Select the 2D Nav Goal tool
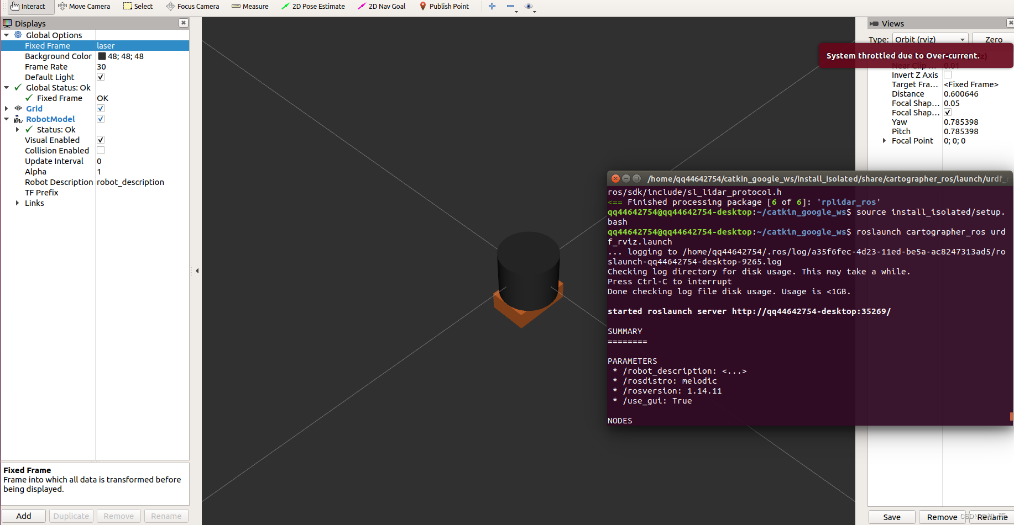 coord(381,7)
